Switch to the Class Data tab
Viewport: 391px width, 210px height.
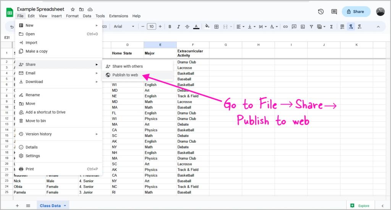(x=50, y=205)
